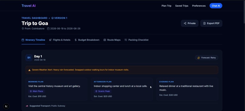Screen dimensions: 245x111
Task: Click the 'From: Coimbatore' text
Action: coord(35,29)
